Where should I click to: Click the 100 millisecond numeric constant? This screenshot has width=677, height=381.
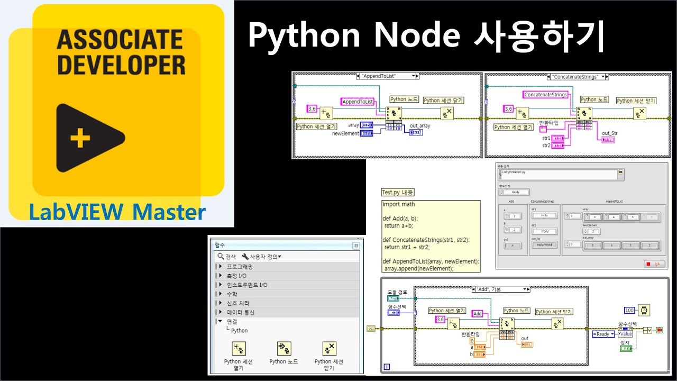(629, 310)
